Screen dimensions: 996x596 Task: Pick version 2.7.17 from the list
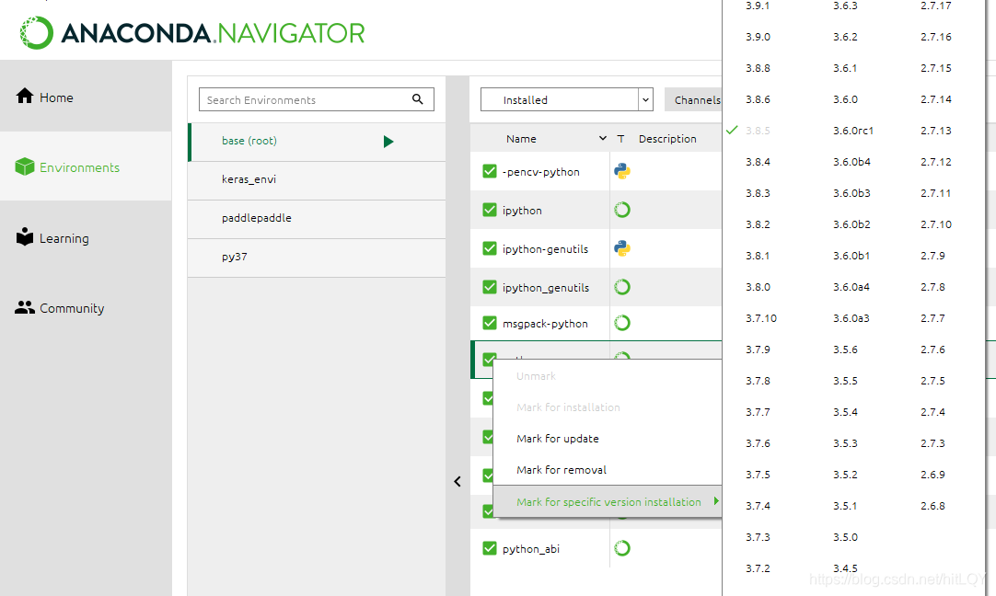pyautogui.click(x=936, y=6)
